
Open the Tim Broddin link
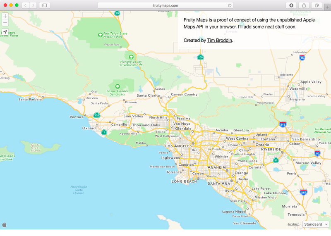(x=220, y=40)
